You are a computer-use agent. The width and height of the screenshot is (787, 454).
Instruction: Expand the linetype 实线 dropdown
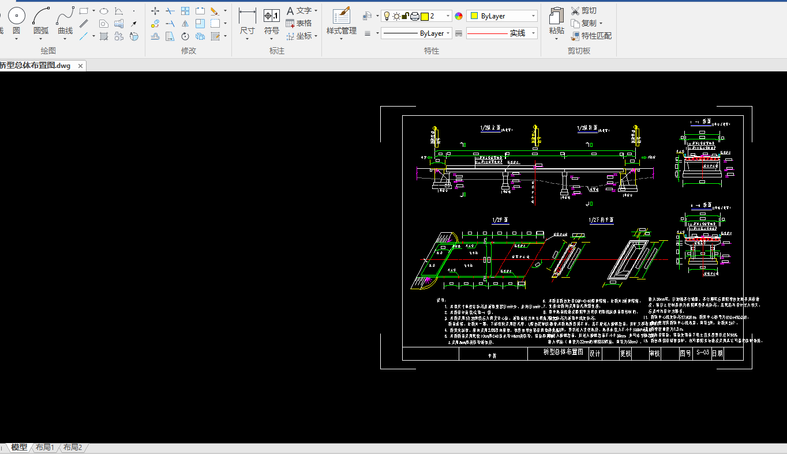[502, 33]
